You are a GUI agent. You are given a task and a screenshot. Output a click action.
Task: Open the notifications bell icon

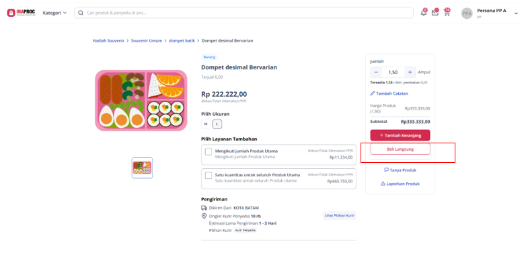tap(423, 13)
